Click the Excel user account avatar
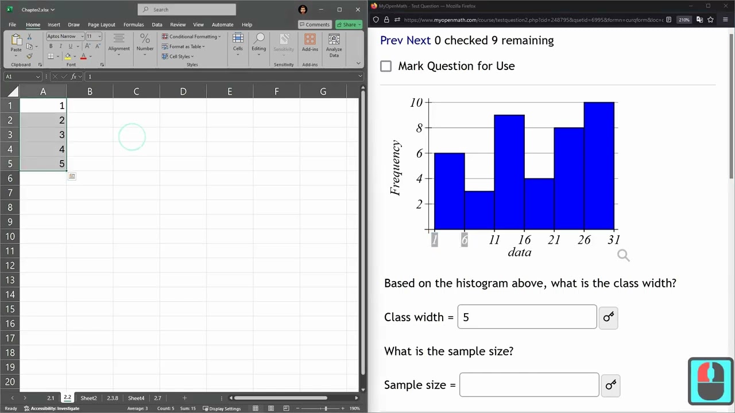The height and width of the screenshot is (413, 735). tap(303, 10)
